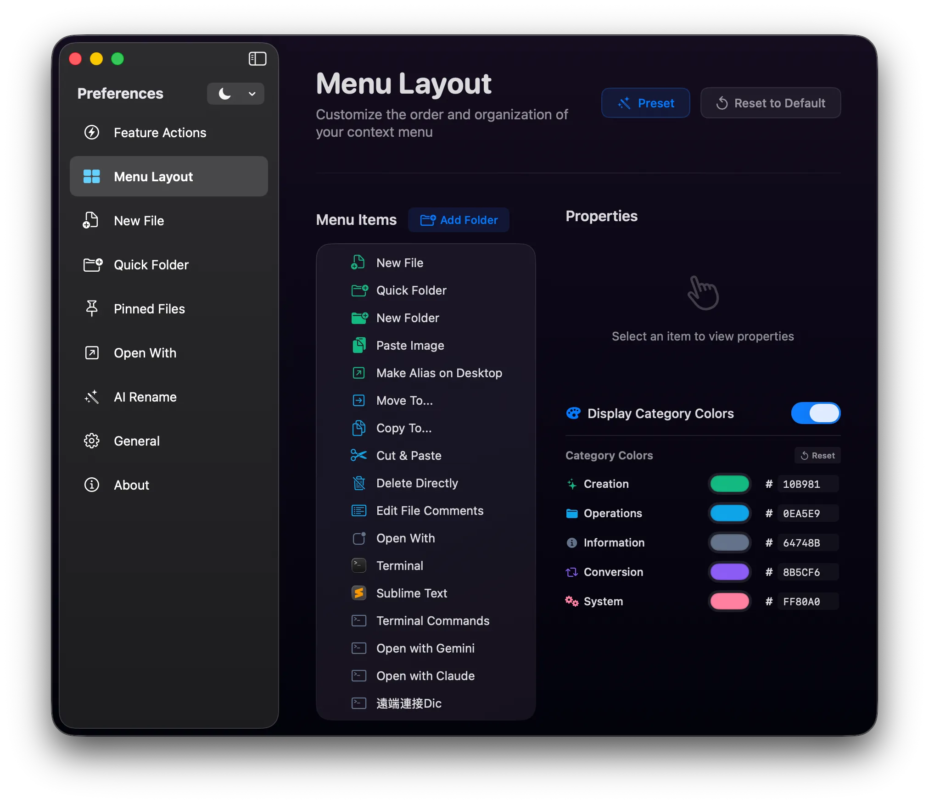Image resolution: width=929 pixels, height=804 pixels.
Task: Open Pinned Files in the sidebar
Action: (168, 309)
